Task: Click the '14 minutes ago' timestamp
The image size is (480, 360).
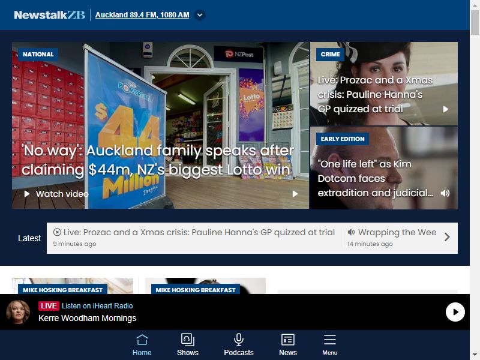Action: [x=370, y=244]
